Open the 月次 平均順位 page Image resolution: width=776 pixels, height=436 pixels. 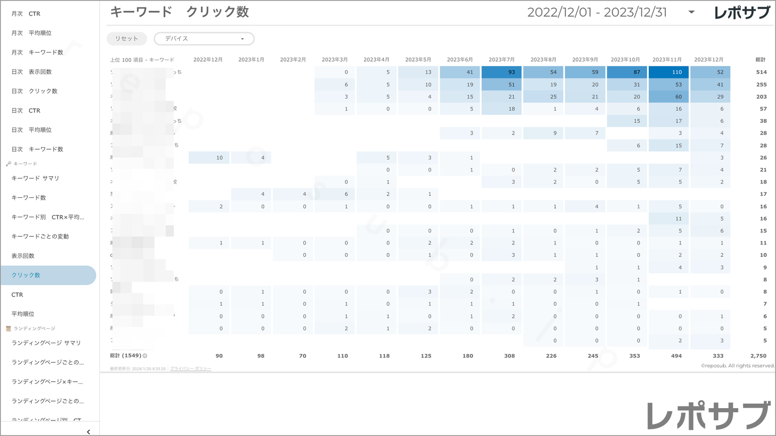32,33
